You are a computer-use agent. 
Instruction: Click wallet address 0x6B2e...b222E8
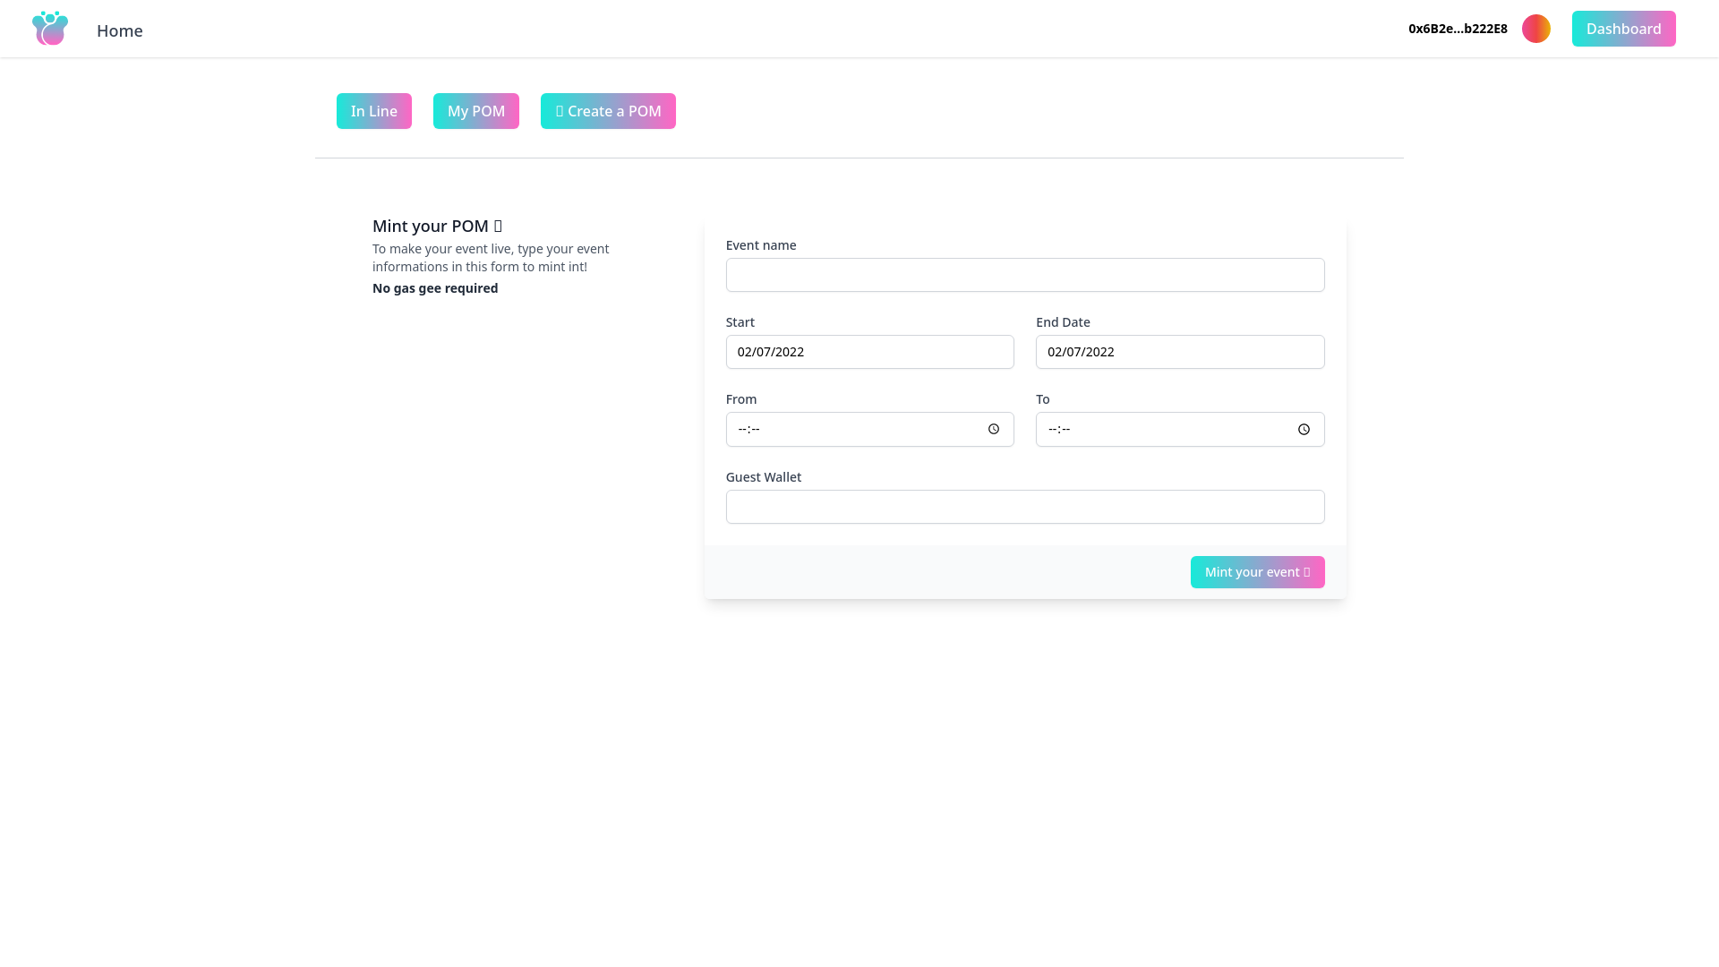click(x=1458, y=29)
